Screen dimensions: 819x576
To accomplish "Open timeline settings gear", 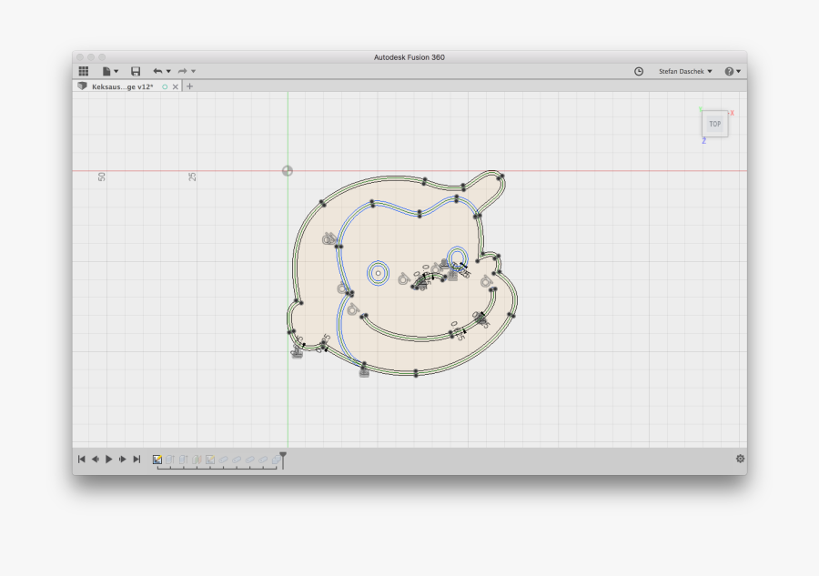I will [x=740, y=459].
